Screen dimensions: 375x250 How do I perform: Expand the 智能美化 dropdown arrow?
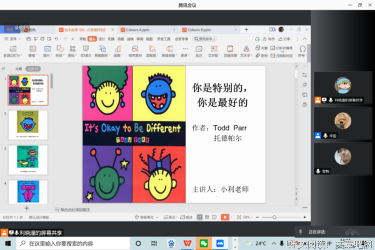[x=157, y=218]
